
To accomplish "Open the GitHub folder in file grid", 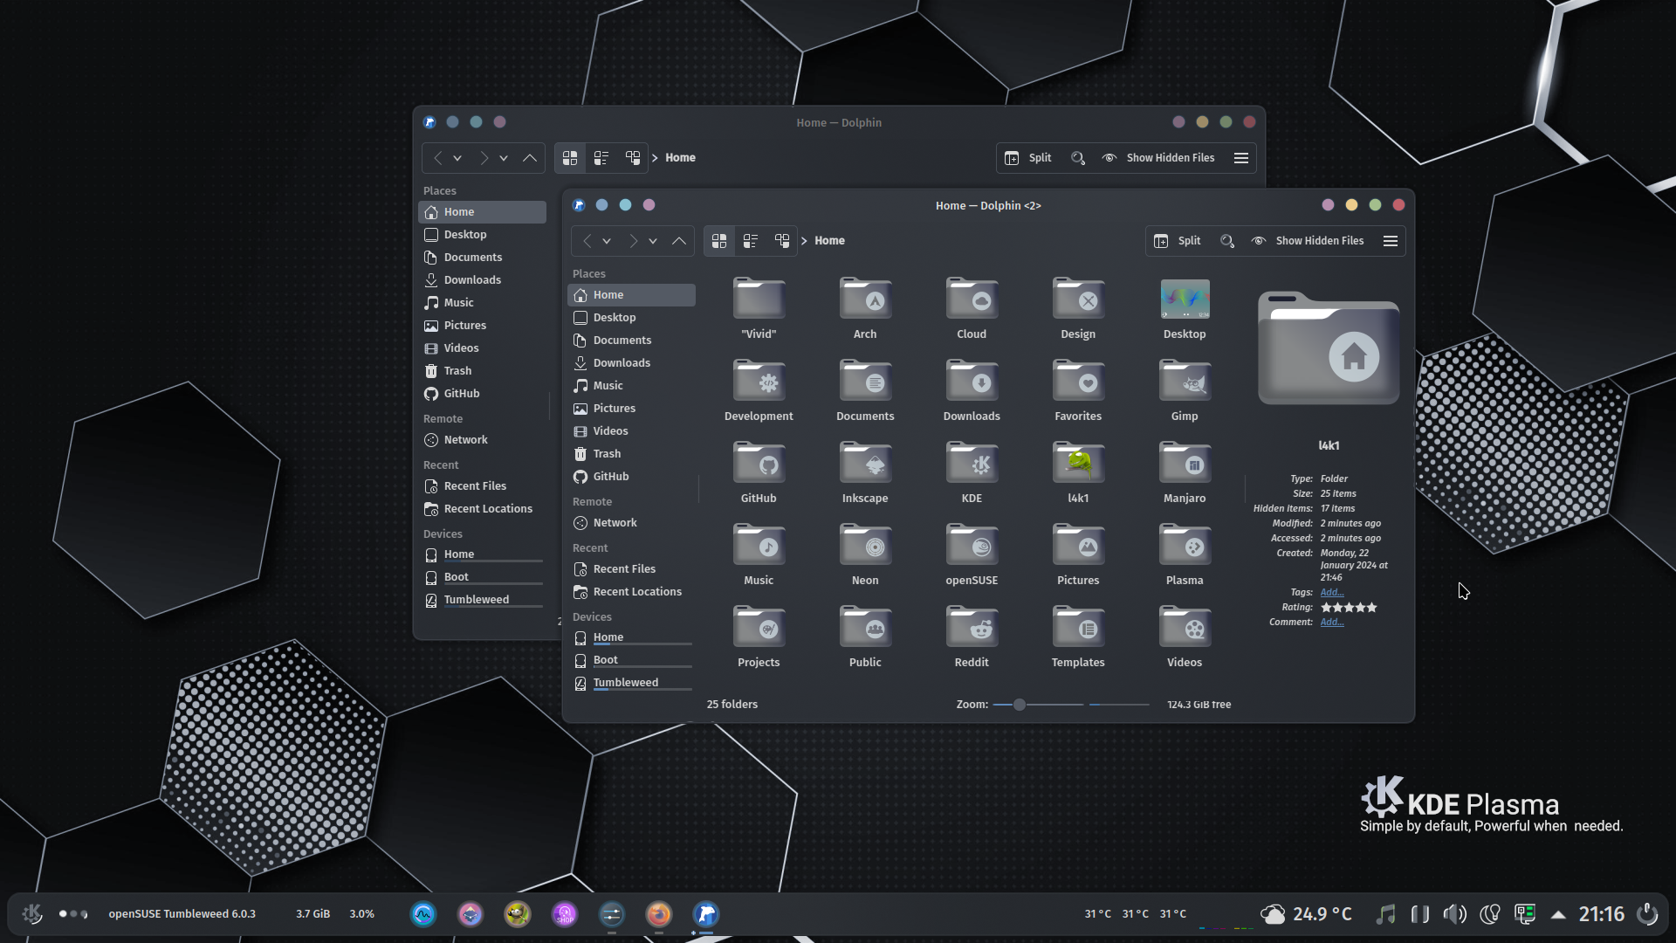I will 759,464.
